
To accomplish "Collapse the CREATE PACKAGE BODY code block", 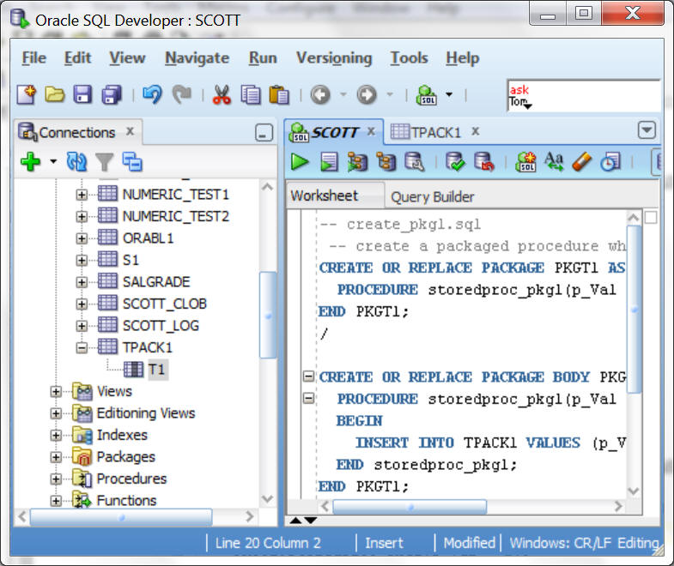I will pos(308,376).
